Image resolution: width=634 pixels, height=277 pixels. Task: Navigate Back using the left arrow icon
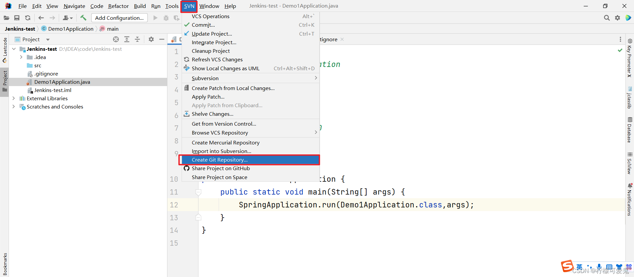41,18
